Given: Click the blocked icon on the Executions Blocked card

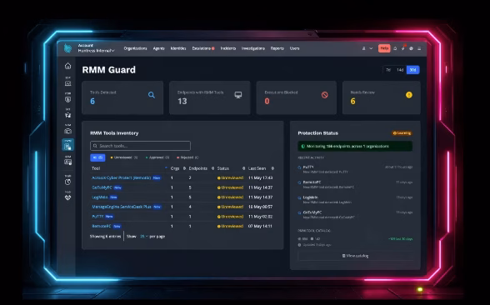Looking at the screenshot, I should pyautogui.click(x=325, y=95).
